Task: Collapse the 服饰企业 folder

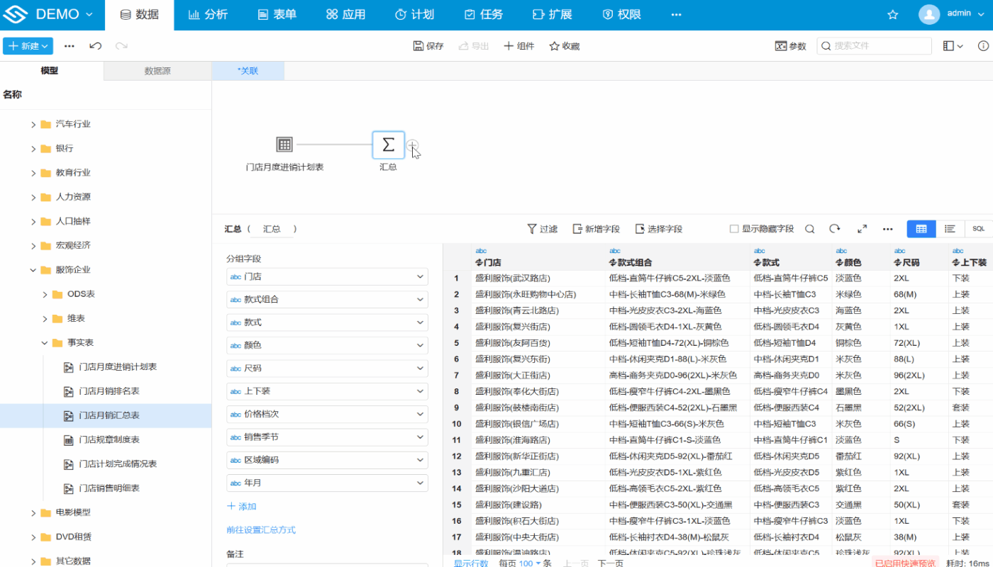Action: click(x=33, y=270)
